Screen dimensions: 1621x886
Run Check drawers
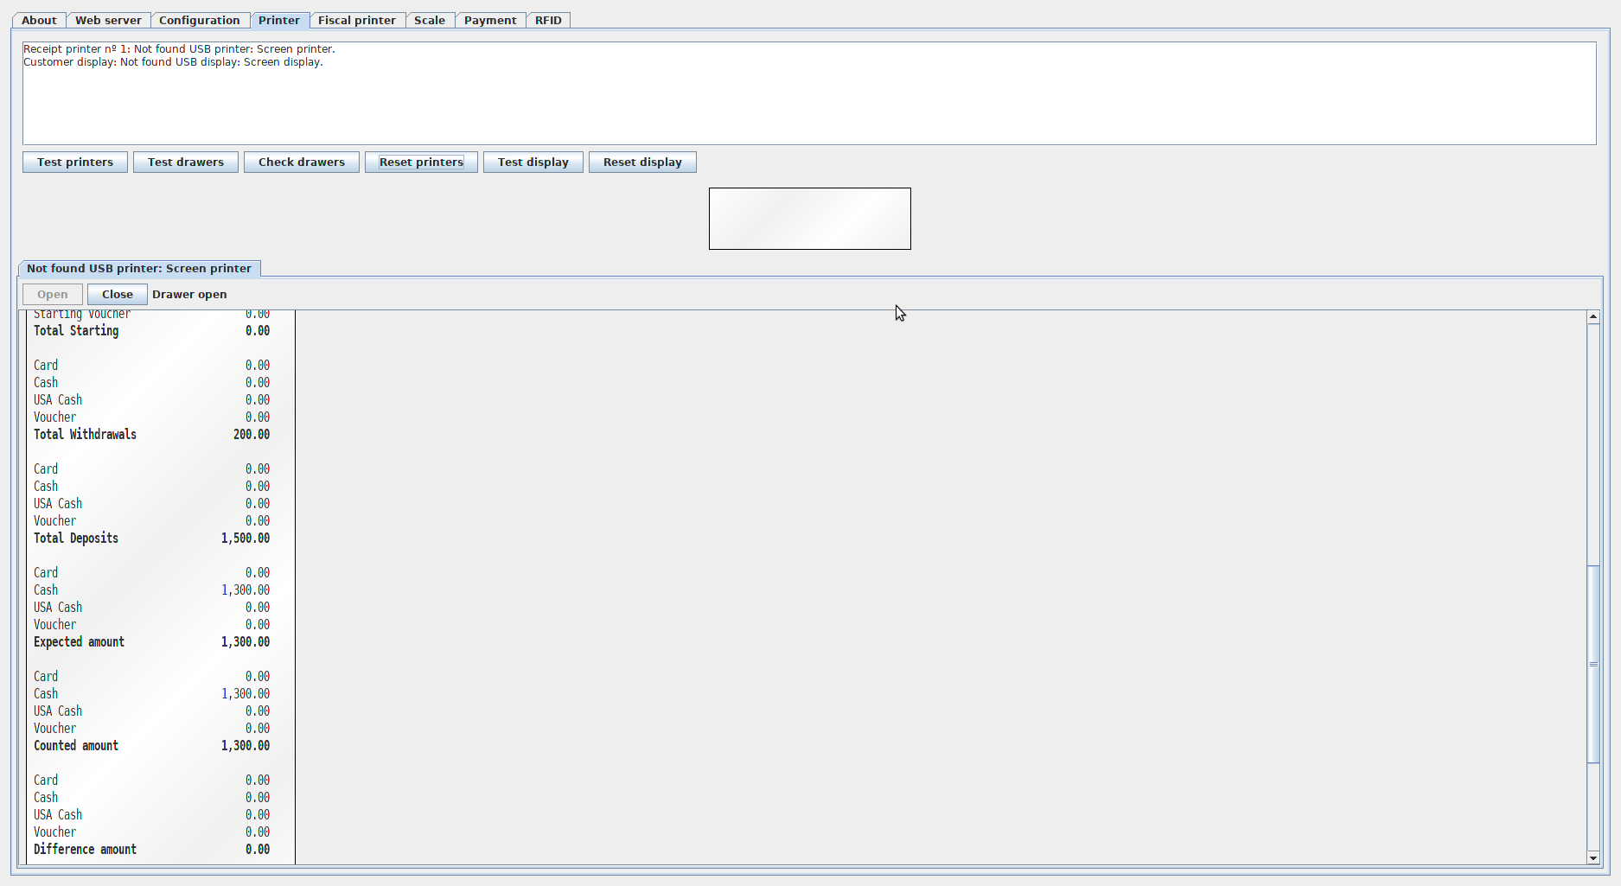click(x=302, y=163)
